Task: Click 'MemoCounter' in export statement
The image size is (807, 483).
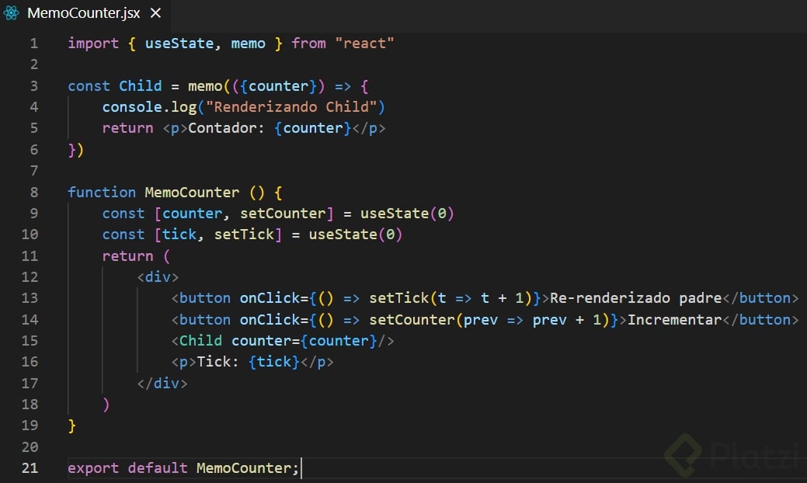Action: 244,468
